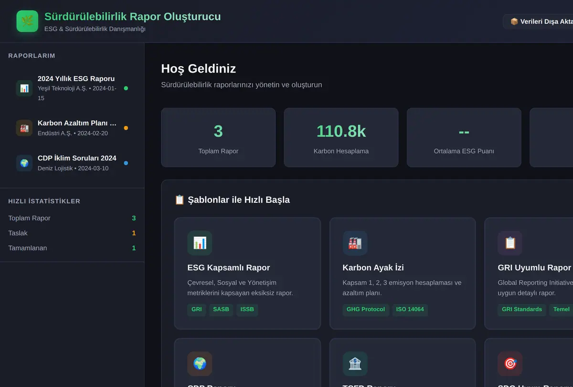
Task: Open the Karbon Azaltım Planı report
Action: tap(72, 128)
